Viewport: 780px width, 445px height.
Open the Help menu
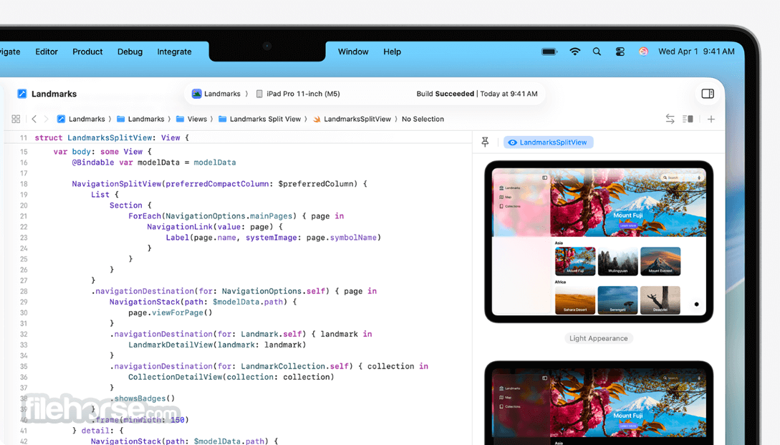pyautogui.click(x=392, y=52)
